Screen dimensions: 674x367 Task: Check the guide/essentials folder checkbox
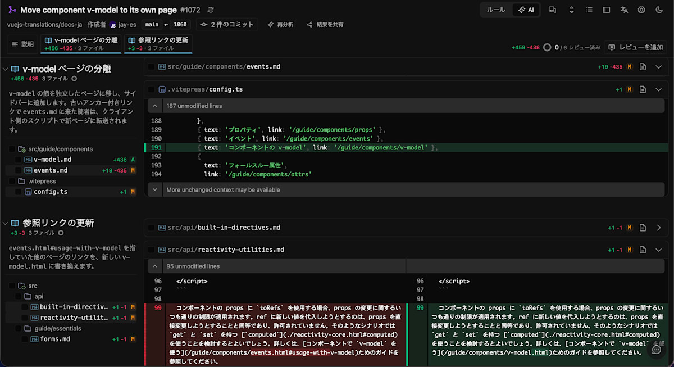(x=17, y=328)
